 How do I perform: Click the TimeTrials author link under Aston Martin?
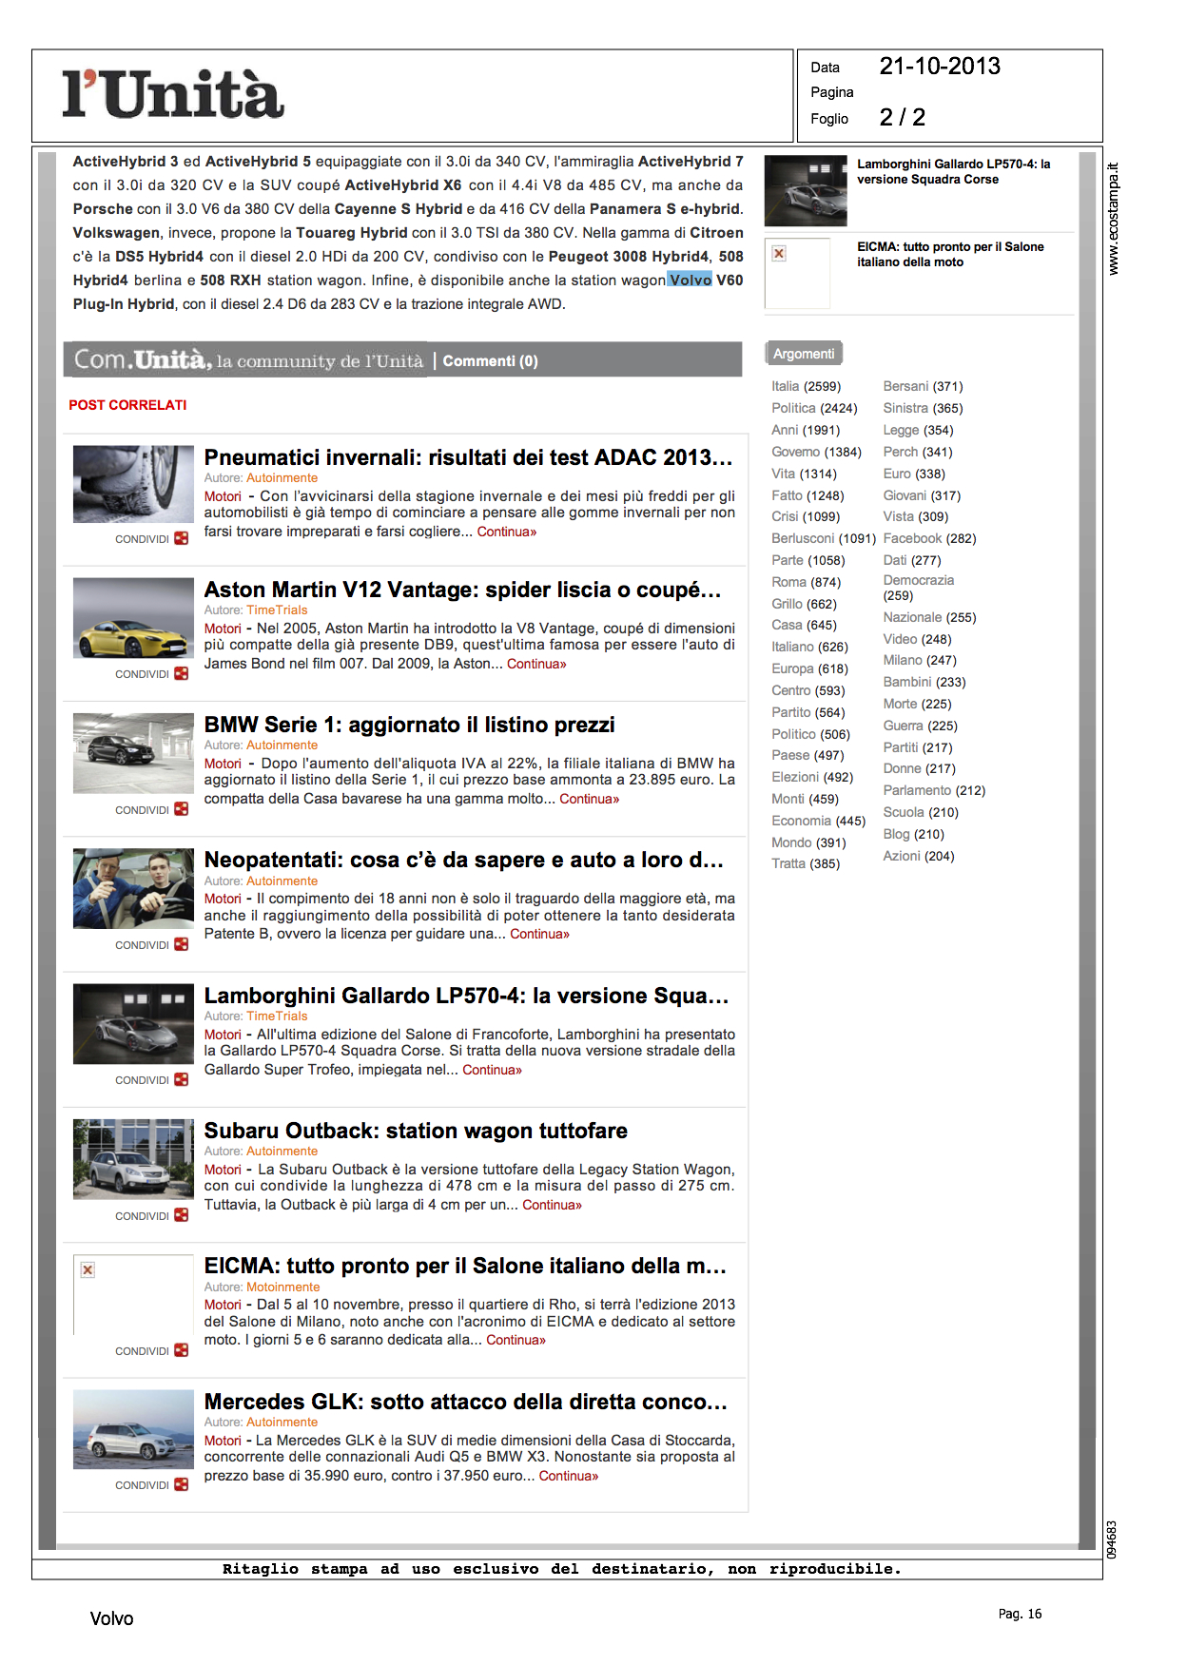point(277,610)
